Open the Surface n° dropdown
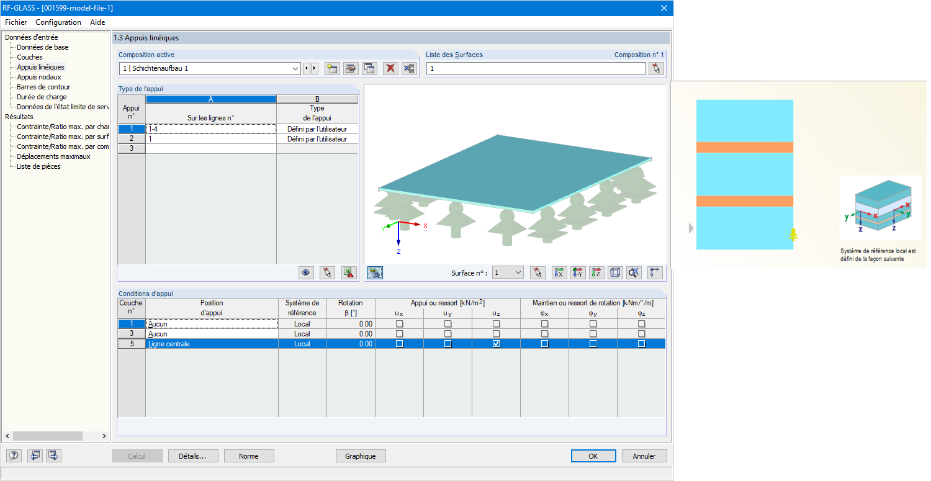This screenshot has height=481, width=931. tap(518, 272)
